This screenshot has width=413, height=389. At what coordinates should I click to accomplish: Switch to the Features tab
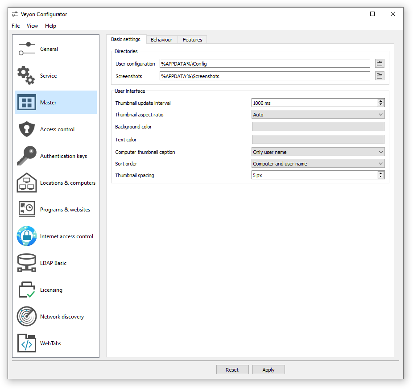[192, 40]
